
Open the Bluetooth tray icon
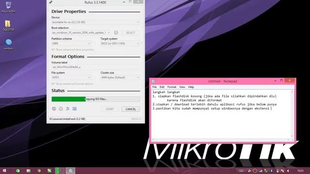pyautogui.click(x=271, y=171)
